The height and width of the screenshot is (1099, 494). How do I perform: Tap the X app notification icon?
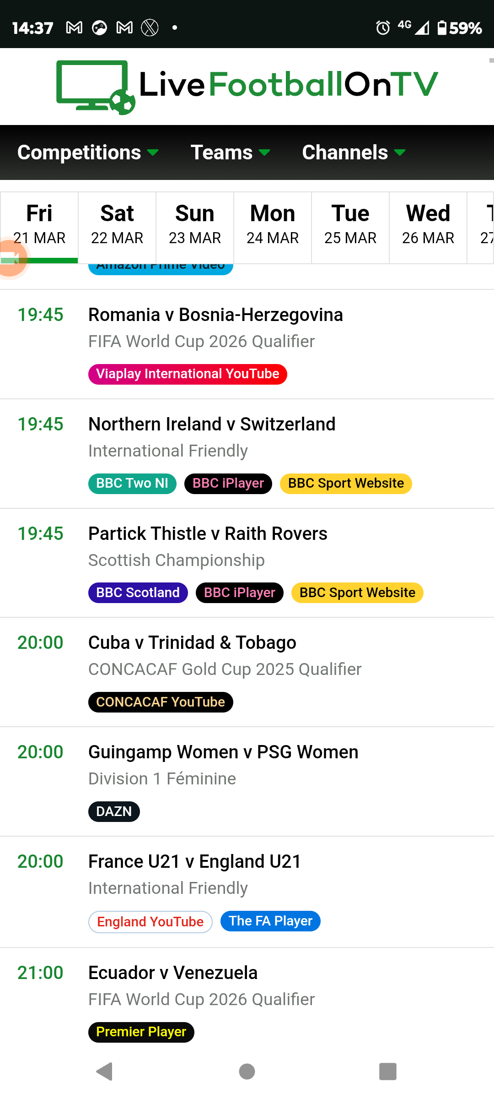[150, 28]
